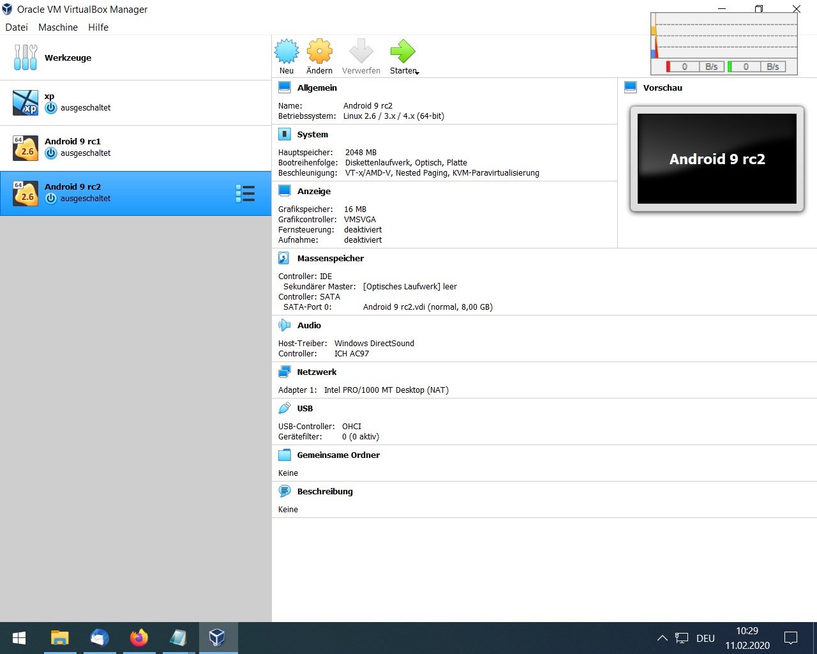Image resolution: width=817 pixels, height=654 pixels.
Task: Click the 'Linux 2.6 / 3.x / 4.x (64-bit)' text
Action: 394,116
